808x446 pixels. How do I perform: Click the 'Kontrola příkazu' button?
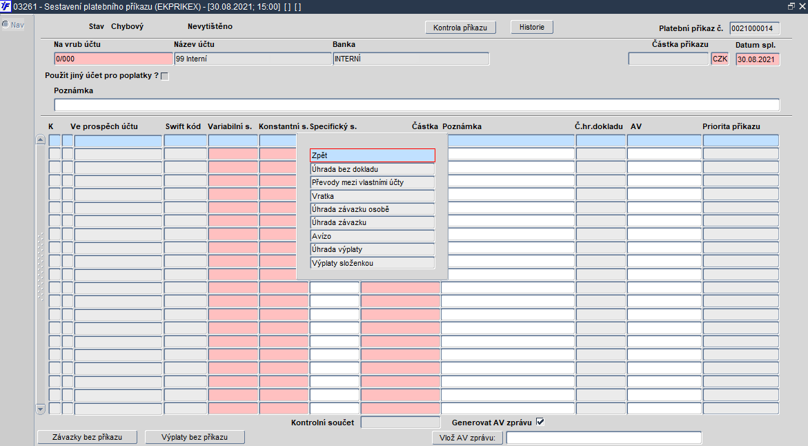(461, 28)
